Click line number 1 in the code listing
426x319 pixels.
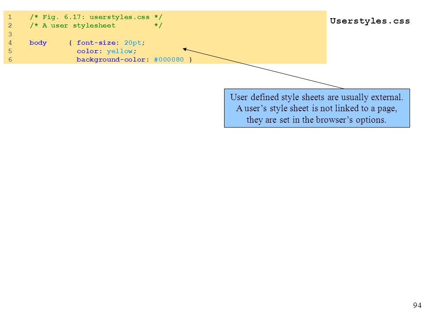tap(10, 17)
